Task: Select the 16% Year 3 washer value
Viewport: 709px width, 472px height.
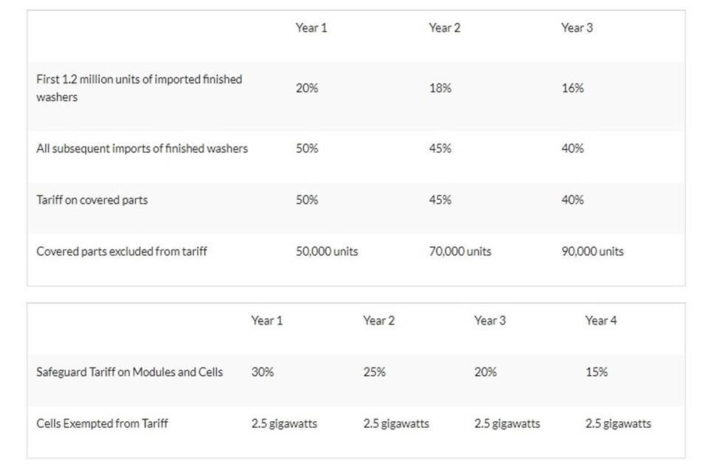Action: coord(572,88)
